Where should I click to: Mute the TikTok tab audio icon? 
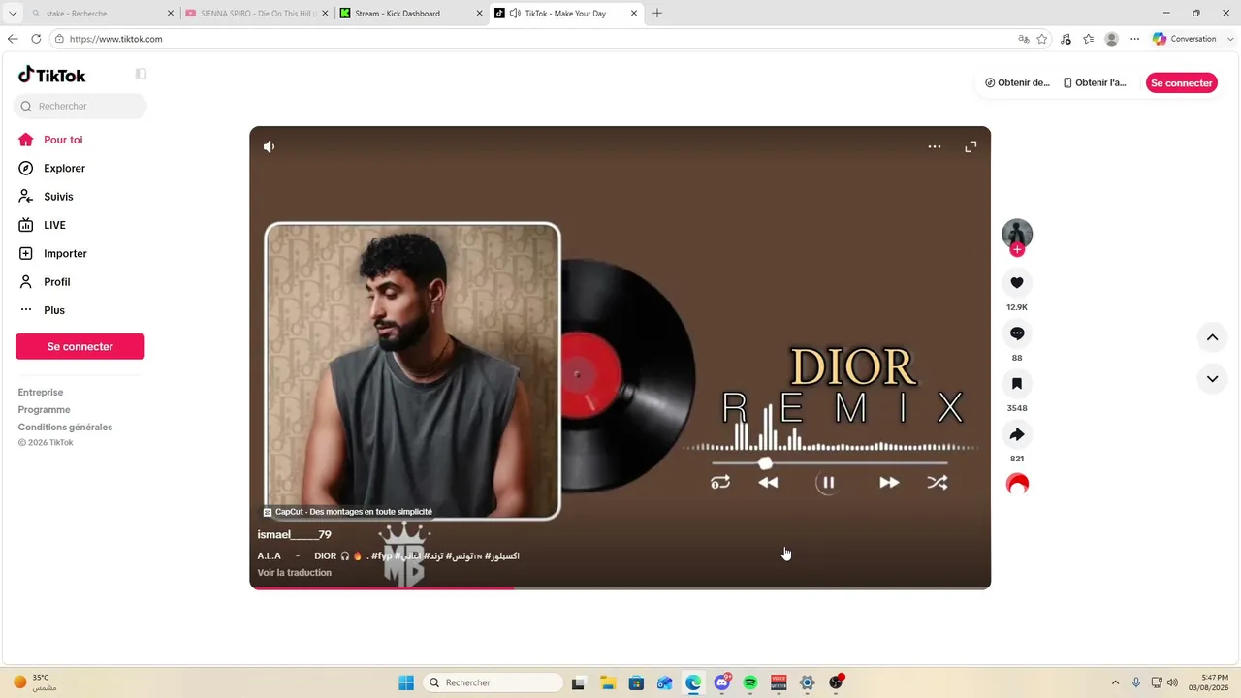(x=515, y=14)
